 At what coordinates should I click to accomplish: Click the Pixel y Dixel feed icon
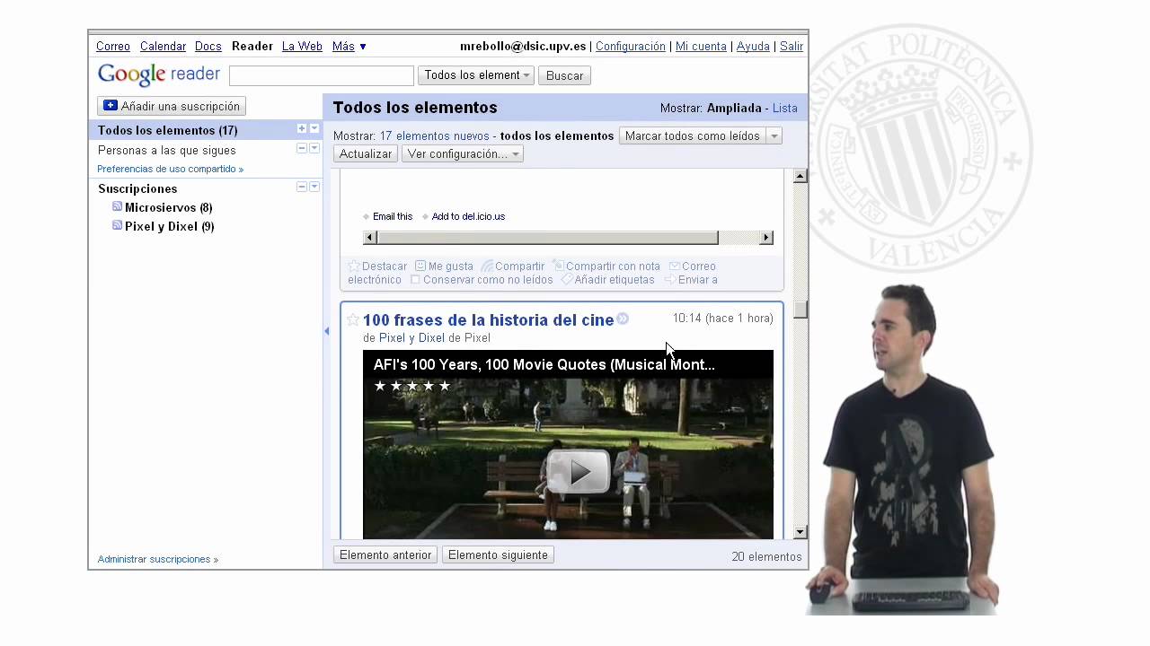pos(117,225)
